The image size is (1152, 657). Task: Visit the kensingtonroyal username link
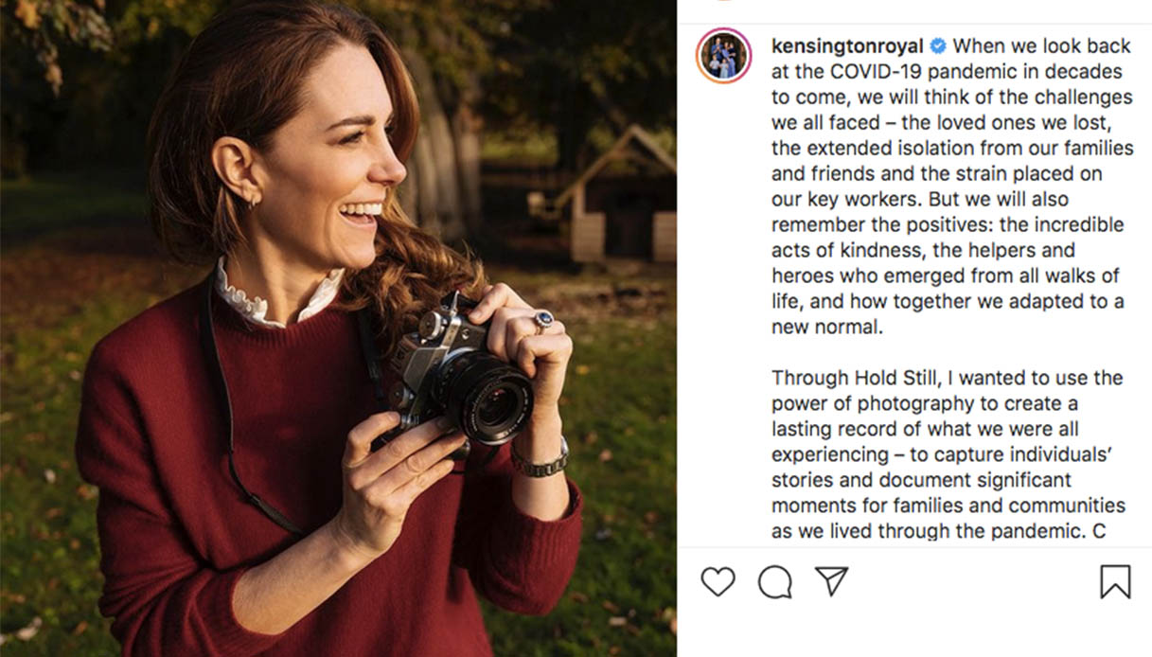coord(847,45)
